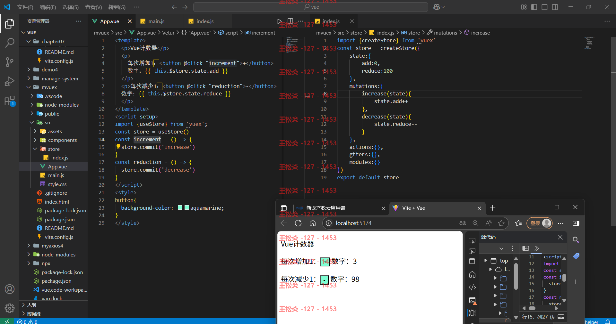Open the Manage gear in VS Code

point(10,308)
